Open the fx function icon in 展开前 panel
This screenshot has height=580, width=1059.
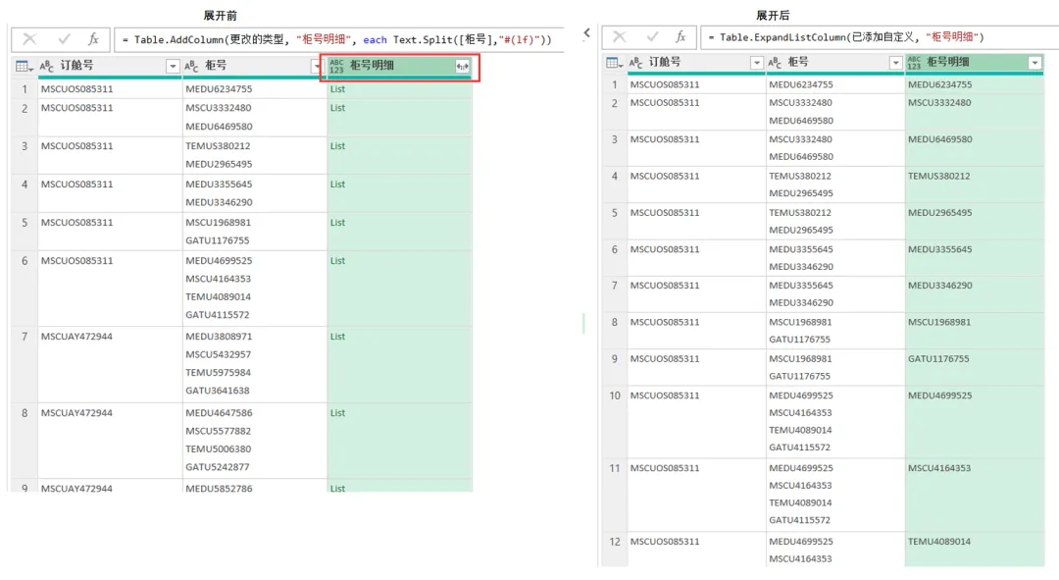point(93,39)
